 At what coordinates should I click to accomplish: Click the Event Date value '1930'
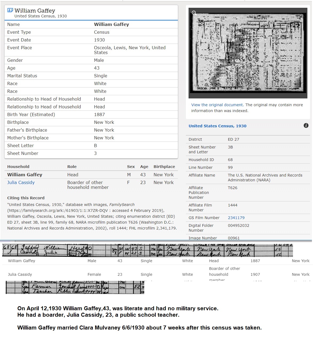99,40
